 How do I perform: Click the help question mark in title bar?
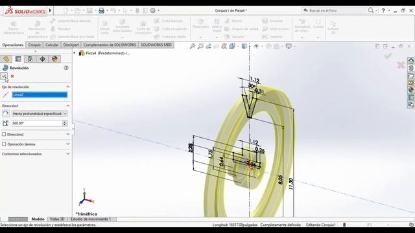tap(383, 10)
